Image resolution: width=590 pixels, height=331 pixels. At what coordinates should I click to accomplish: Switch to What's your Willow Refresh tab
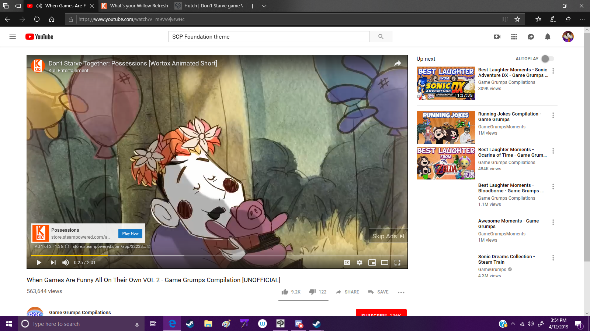pos(135,6)
